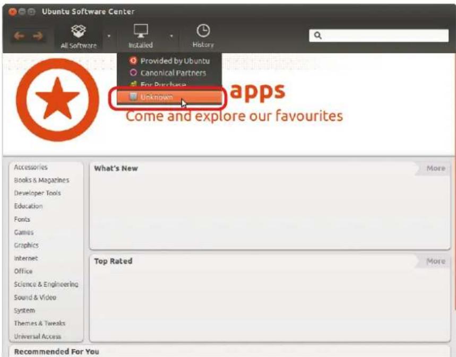Screen dimensions: 456x357
Task: Expand the Installed dropdown arrow
Action: point(171,36)
